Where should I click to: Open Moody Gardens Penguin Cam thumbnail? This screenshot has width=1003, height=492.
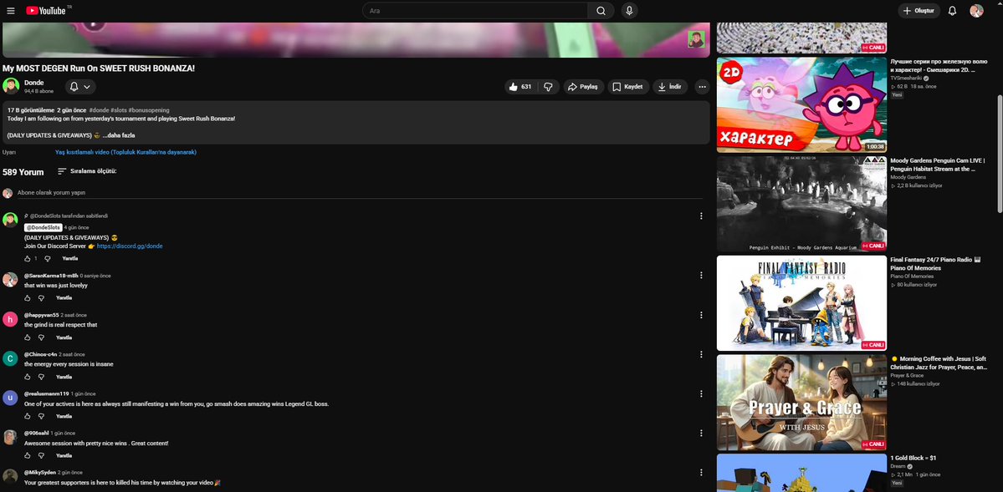(801, 204)
